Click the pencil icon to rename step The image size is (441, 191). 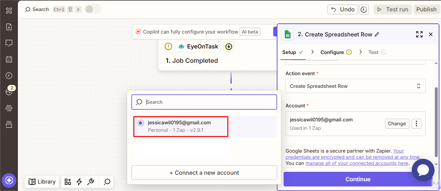(x=377, y=34)
